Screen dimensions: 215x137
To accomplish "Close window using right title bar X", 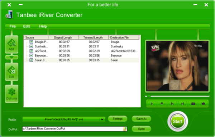I will (x=206, y=5).
